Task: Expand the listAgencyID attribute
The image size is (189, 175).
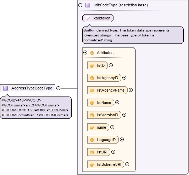Action: [124, 78]
